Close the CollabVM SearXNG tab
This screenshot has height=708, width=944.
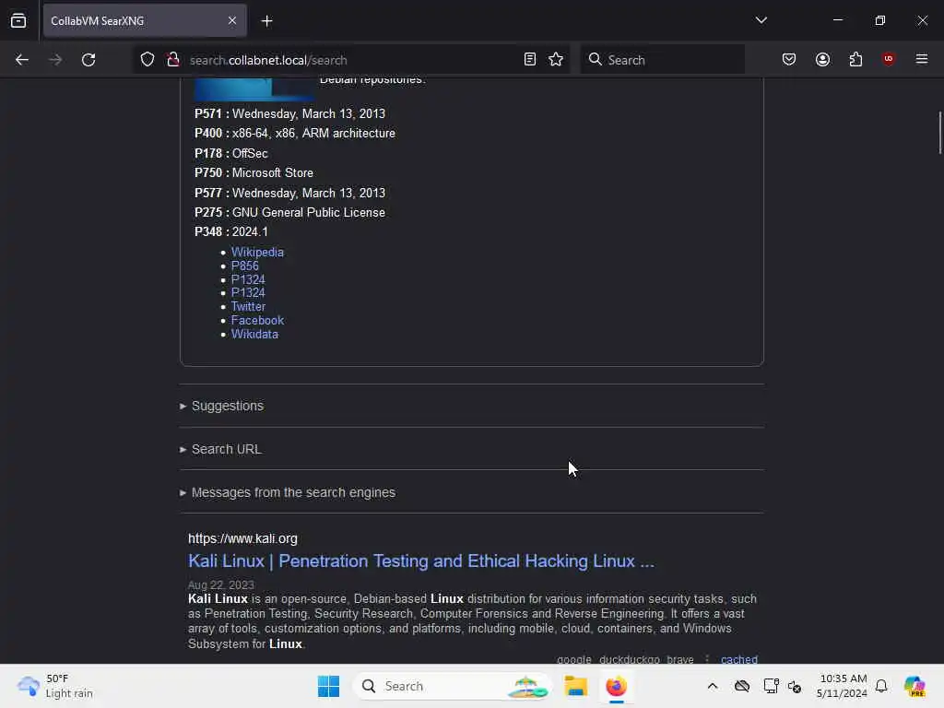coord(232,20)
